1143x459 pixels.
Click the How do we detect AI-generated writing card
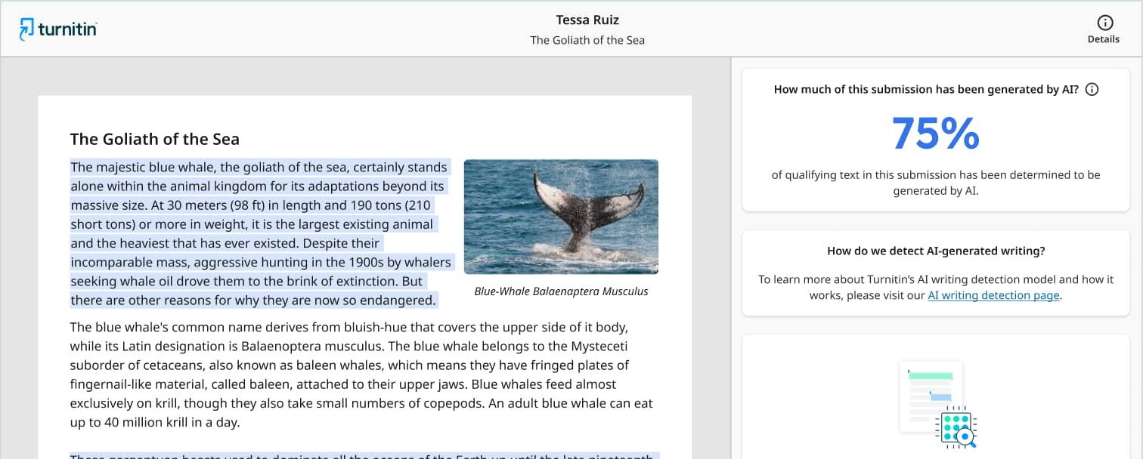pos(936,273)
